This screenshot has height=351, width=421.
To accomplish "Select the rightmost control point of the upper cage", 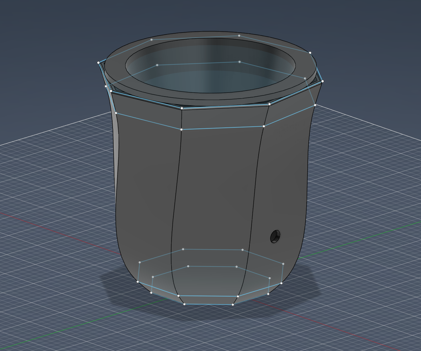I will tap(322, 81).
